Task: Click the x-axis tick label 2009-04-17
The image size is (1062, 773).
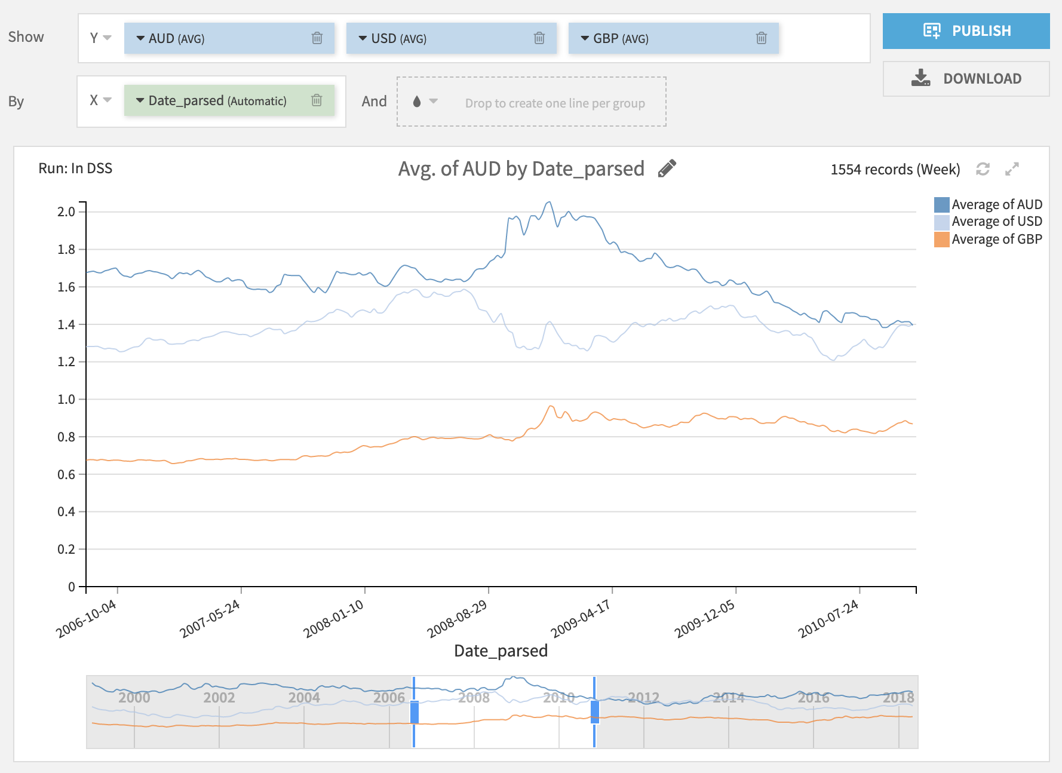Action: 581,618
